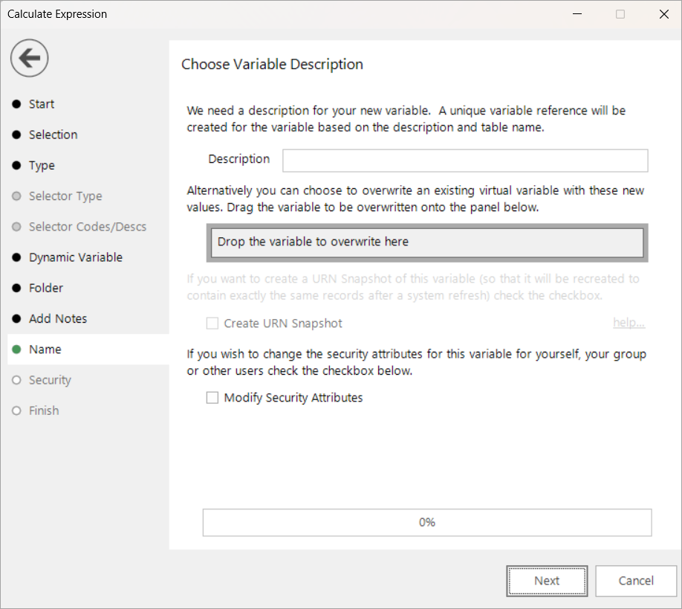Jump to the Selection step

pos(53,135)
